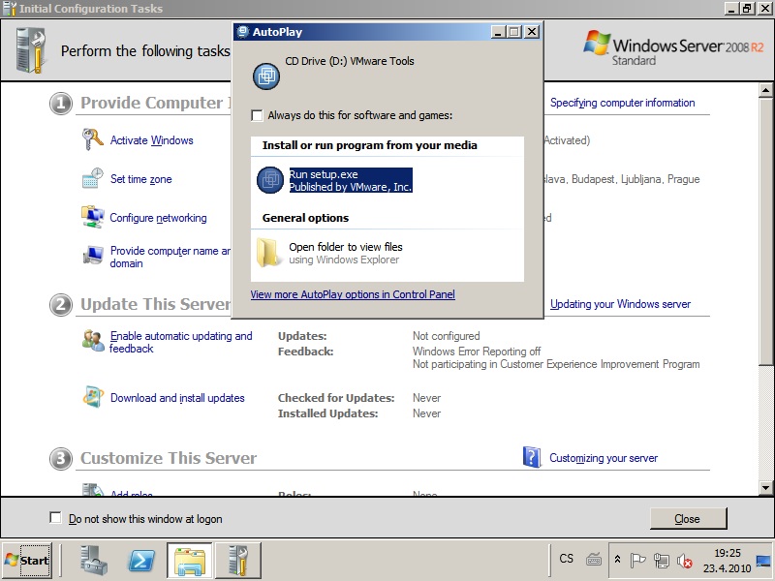This screenshot has height=581, width=775.
Task: Open Windows PowerShell from taskbar
Action: (141, 560)
